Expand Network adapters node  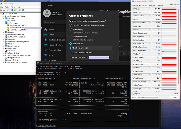[3, 46]
